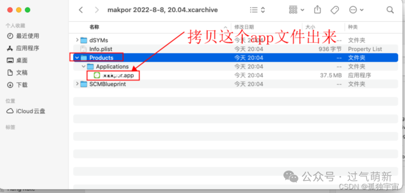Select the Applications folder name

click(112, 67)
